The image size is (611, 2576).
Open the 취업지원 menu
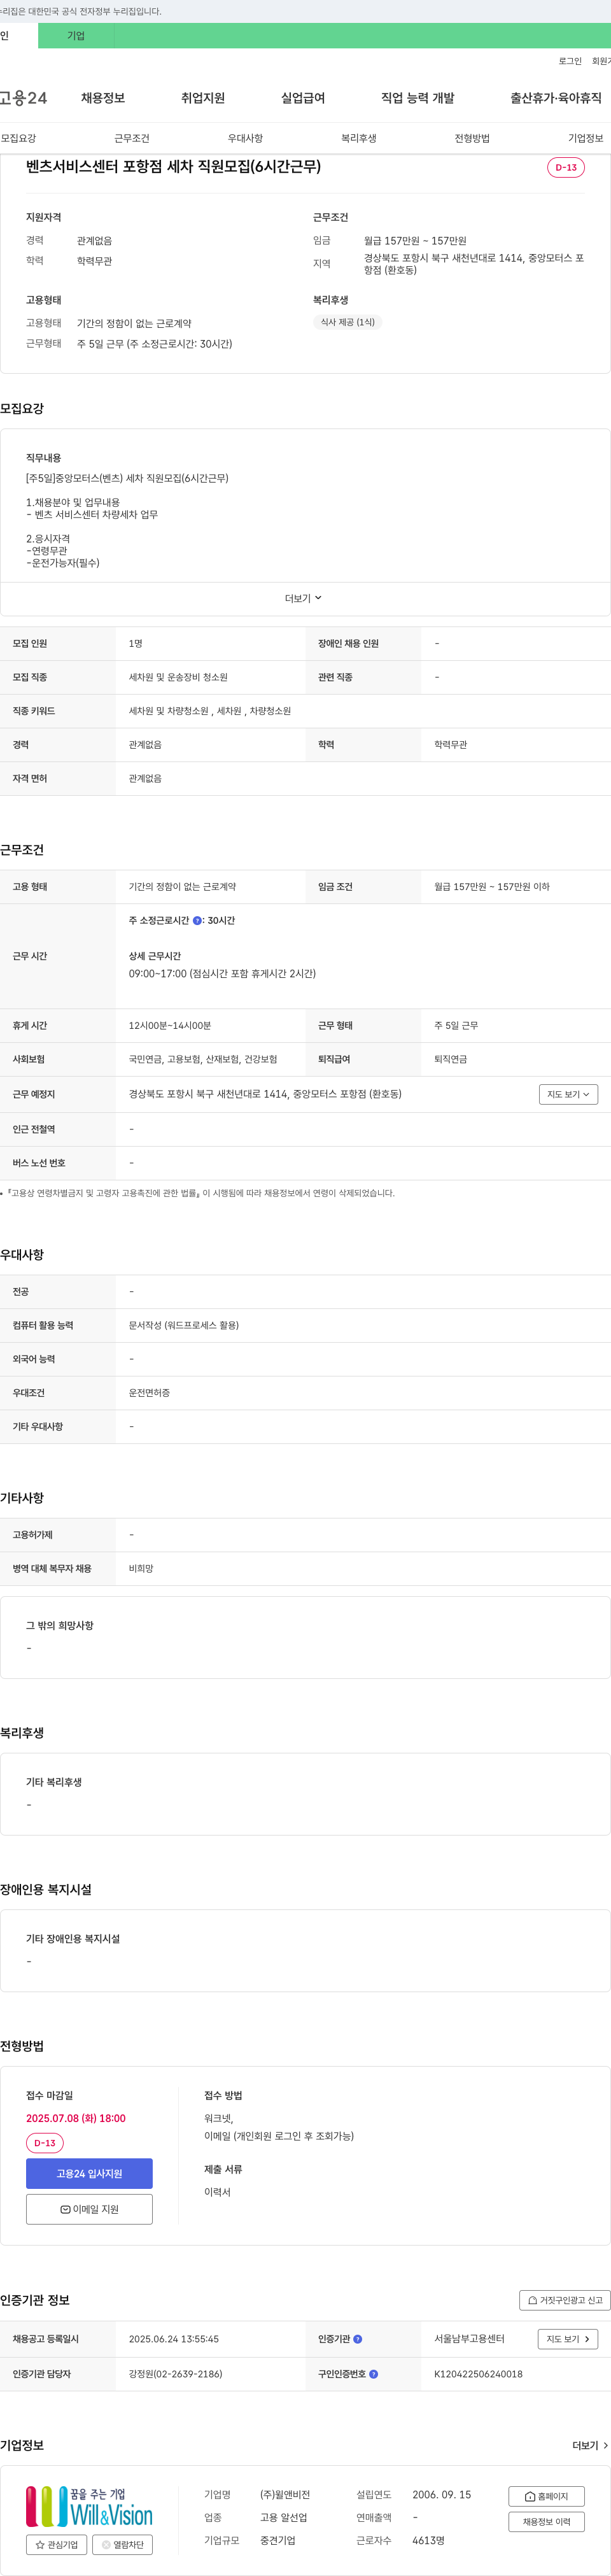pyautogui.click(x=203, y=98)
